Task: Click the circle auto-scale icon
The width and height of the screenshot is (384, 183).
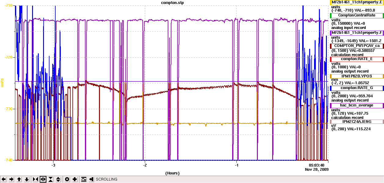Action: click(67, 179)
